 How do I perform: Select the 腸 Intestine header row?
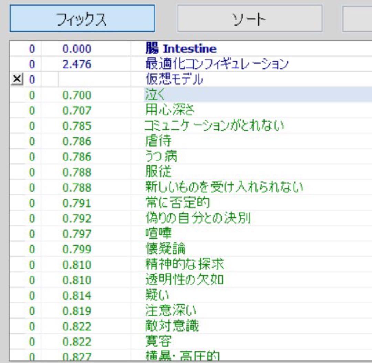point(181,49)
